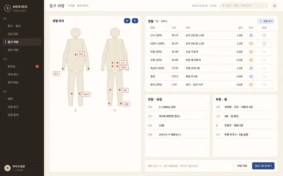The height and width of the screenshot is (176, 283).
Task: Select the 신수 point label on back body
Action: (x=123, y=62)
